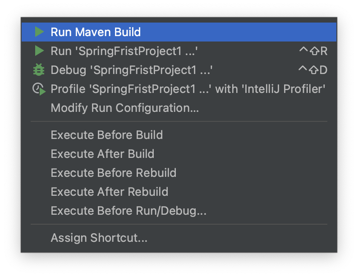The height and width of the screenshot is (277, 358).
Task: Click the profiler clock icon
Action: (39, 89)
